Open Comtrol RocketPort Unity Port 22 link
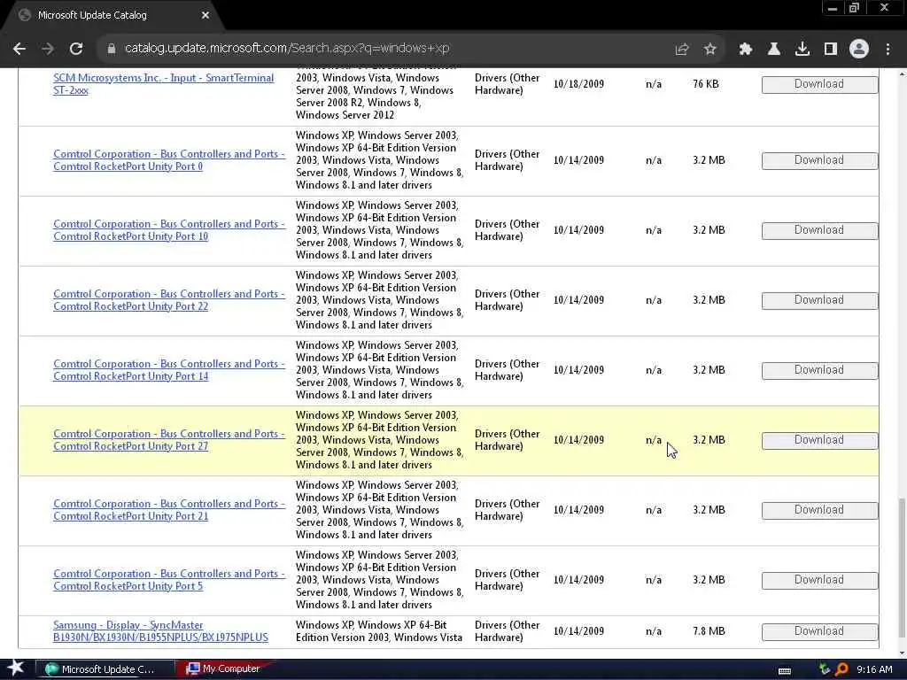The height and width of the screenshot is (680, 907). (x=169, y=300)
